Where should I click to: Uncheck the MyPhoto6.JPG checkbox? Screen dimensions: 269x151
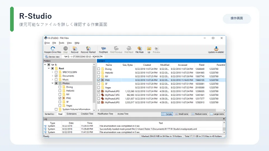pos(99,91)
